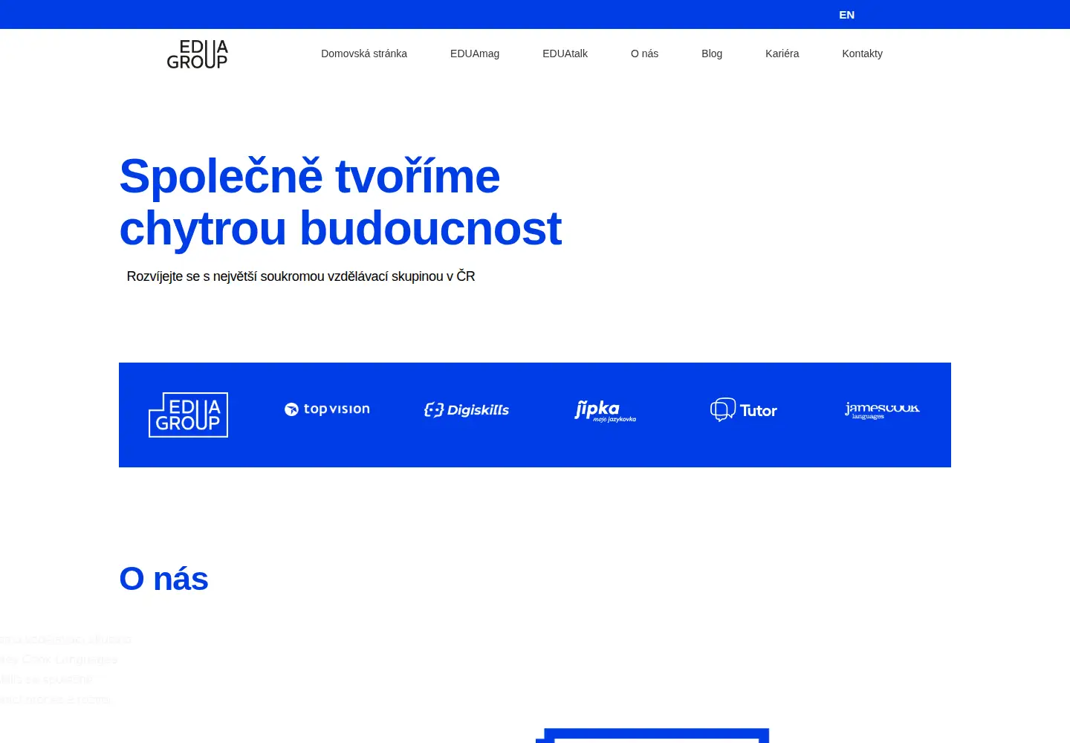1070x743 pixels.
Task: Click white EDUA GROUP logo in blue banner
Action: [188, 415]
